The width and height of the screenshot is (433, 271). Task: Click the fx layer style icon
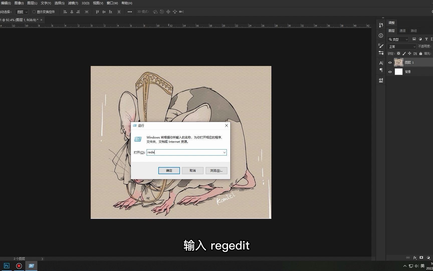coord(415,258)
